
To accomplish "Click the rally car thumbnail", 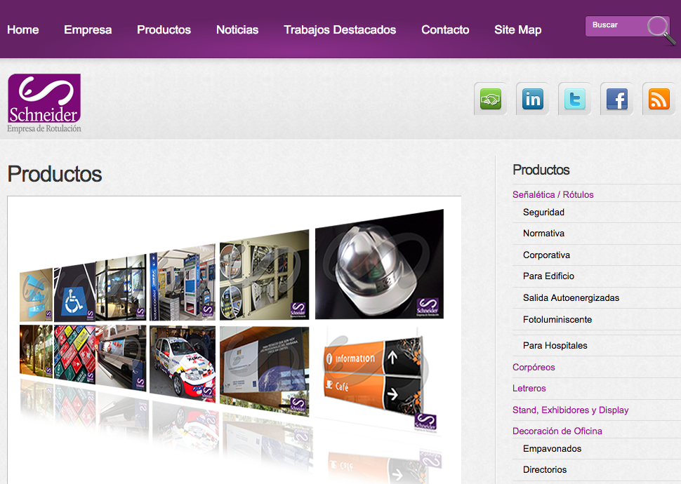I will 183,364.
